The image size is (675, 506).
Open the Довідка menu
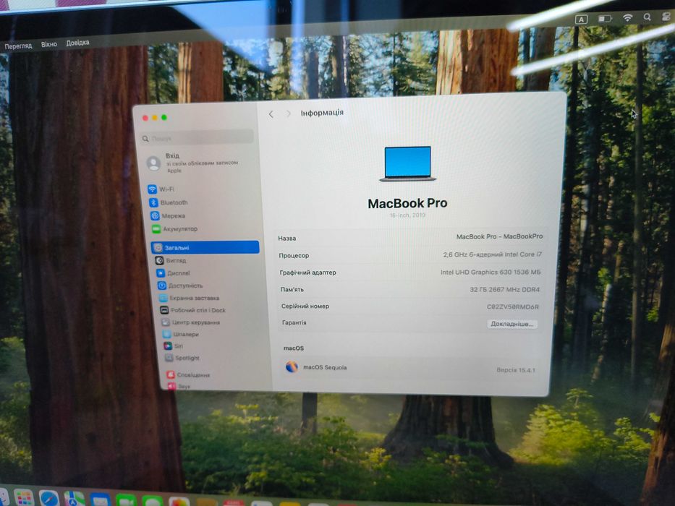(x=77, y=43)
